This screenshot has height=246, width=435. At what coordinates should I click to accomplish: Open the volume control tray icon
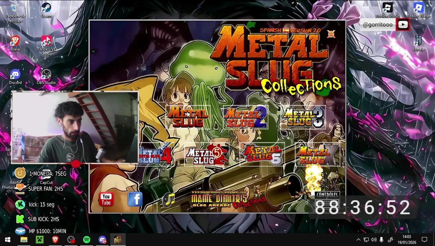(374, 240)
